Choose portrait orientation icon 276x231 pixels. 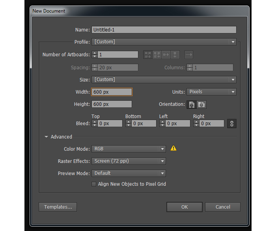click(x=192, y=105)
